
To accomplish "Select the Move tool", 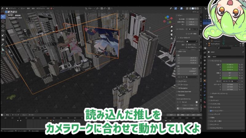I will 3,26.
